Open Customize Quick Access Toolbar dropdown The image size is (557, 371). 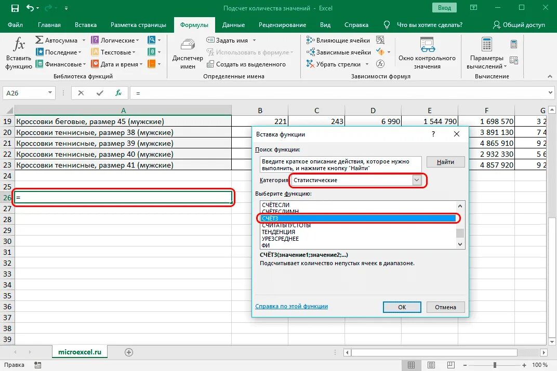coord(67,8)
